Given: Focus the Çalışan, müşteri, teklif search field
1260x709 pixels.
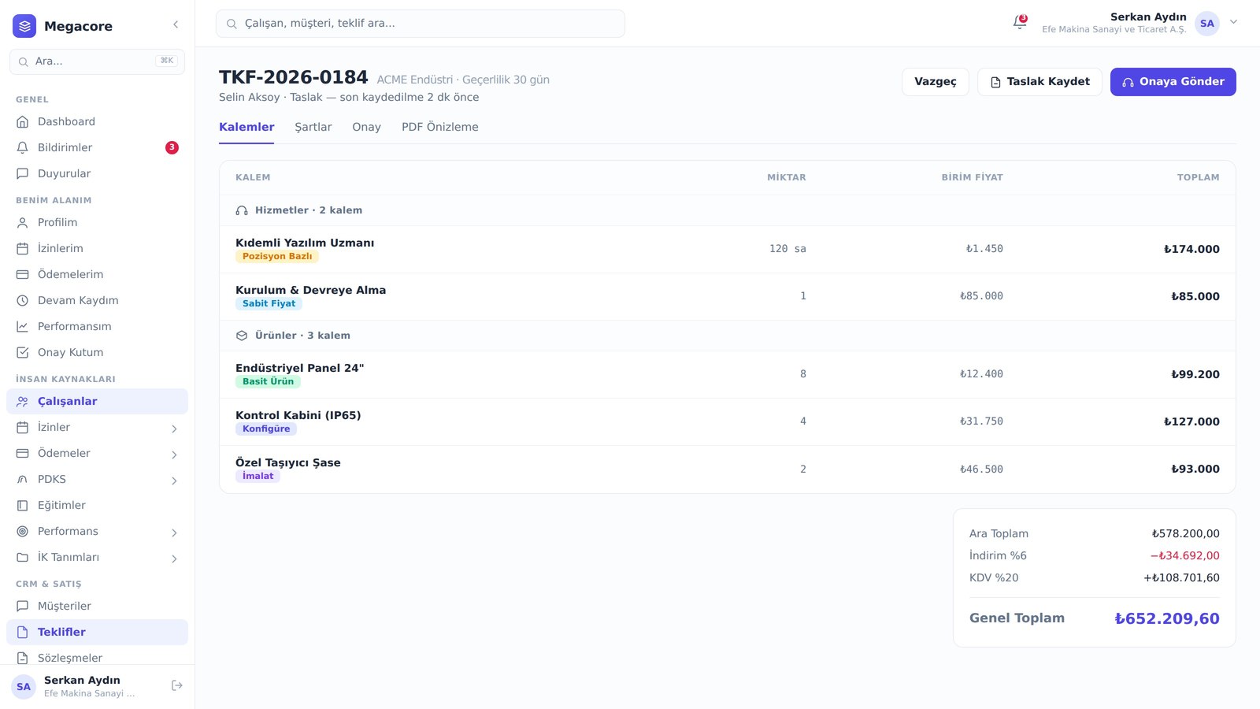Looking at the screenshot, I should (x=421, y=24).
